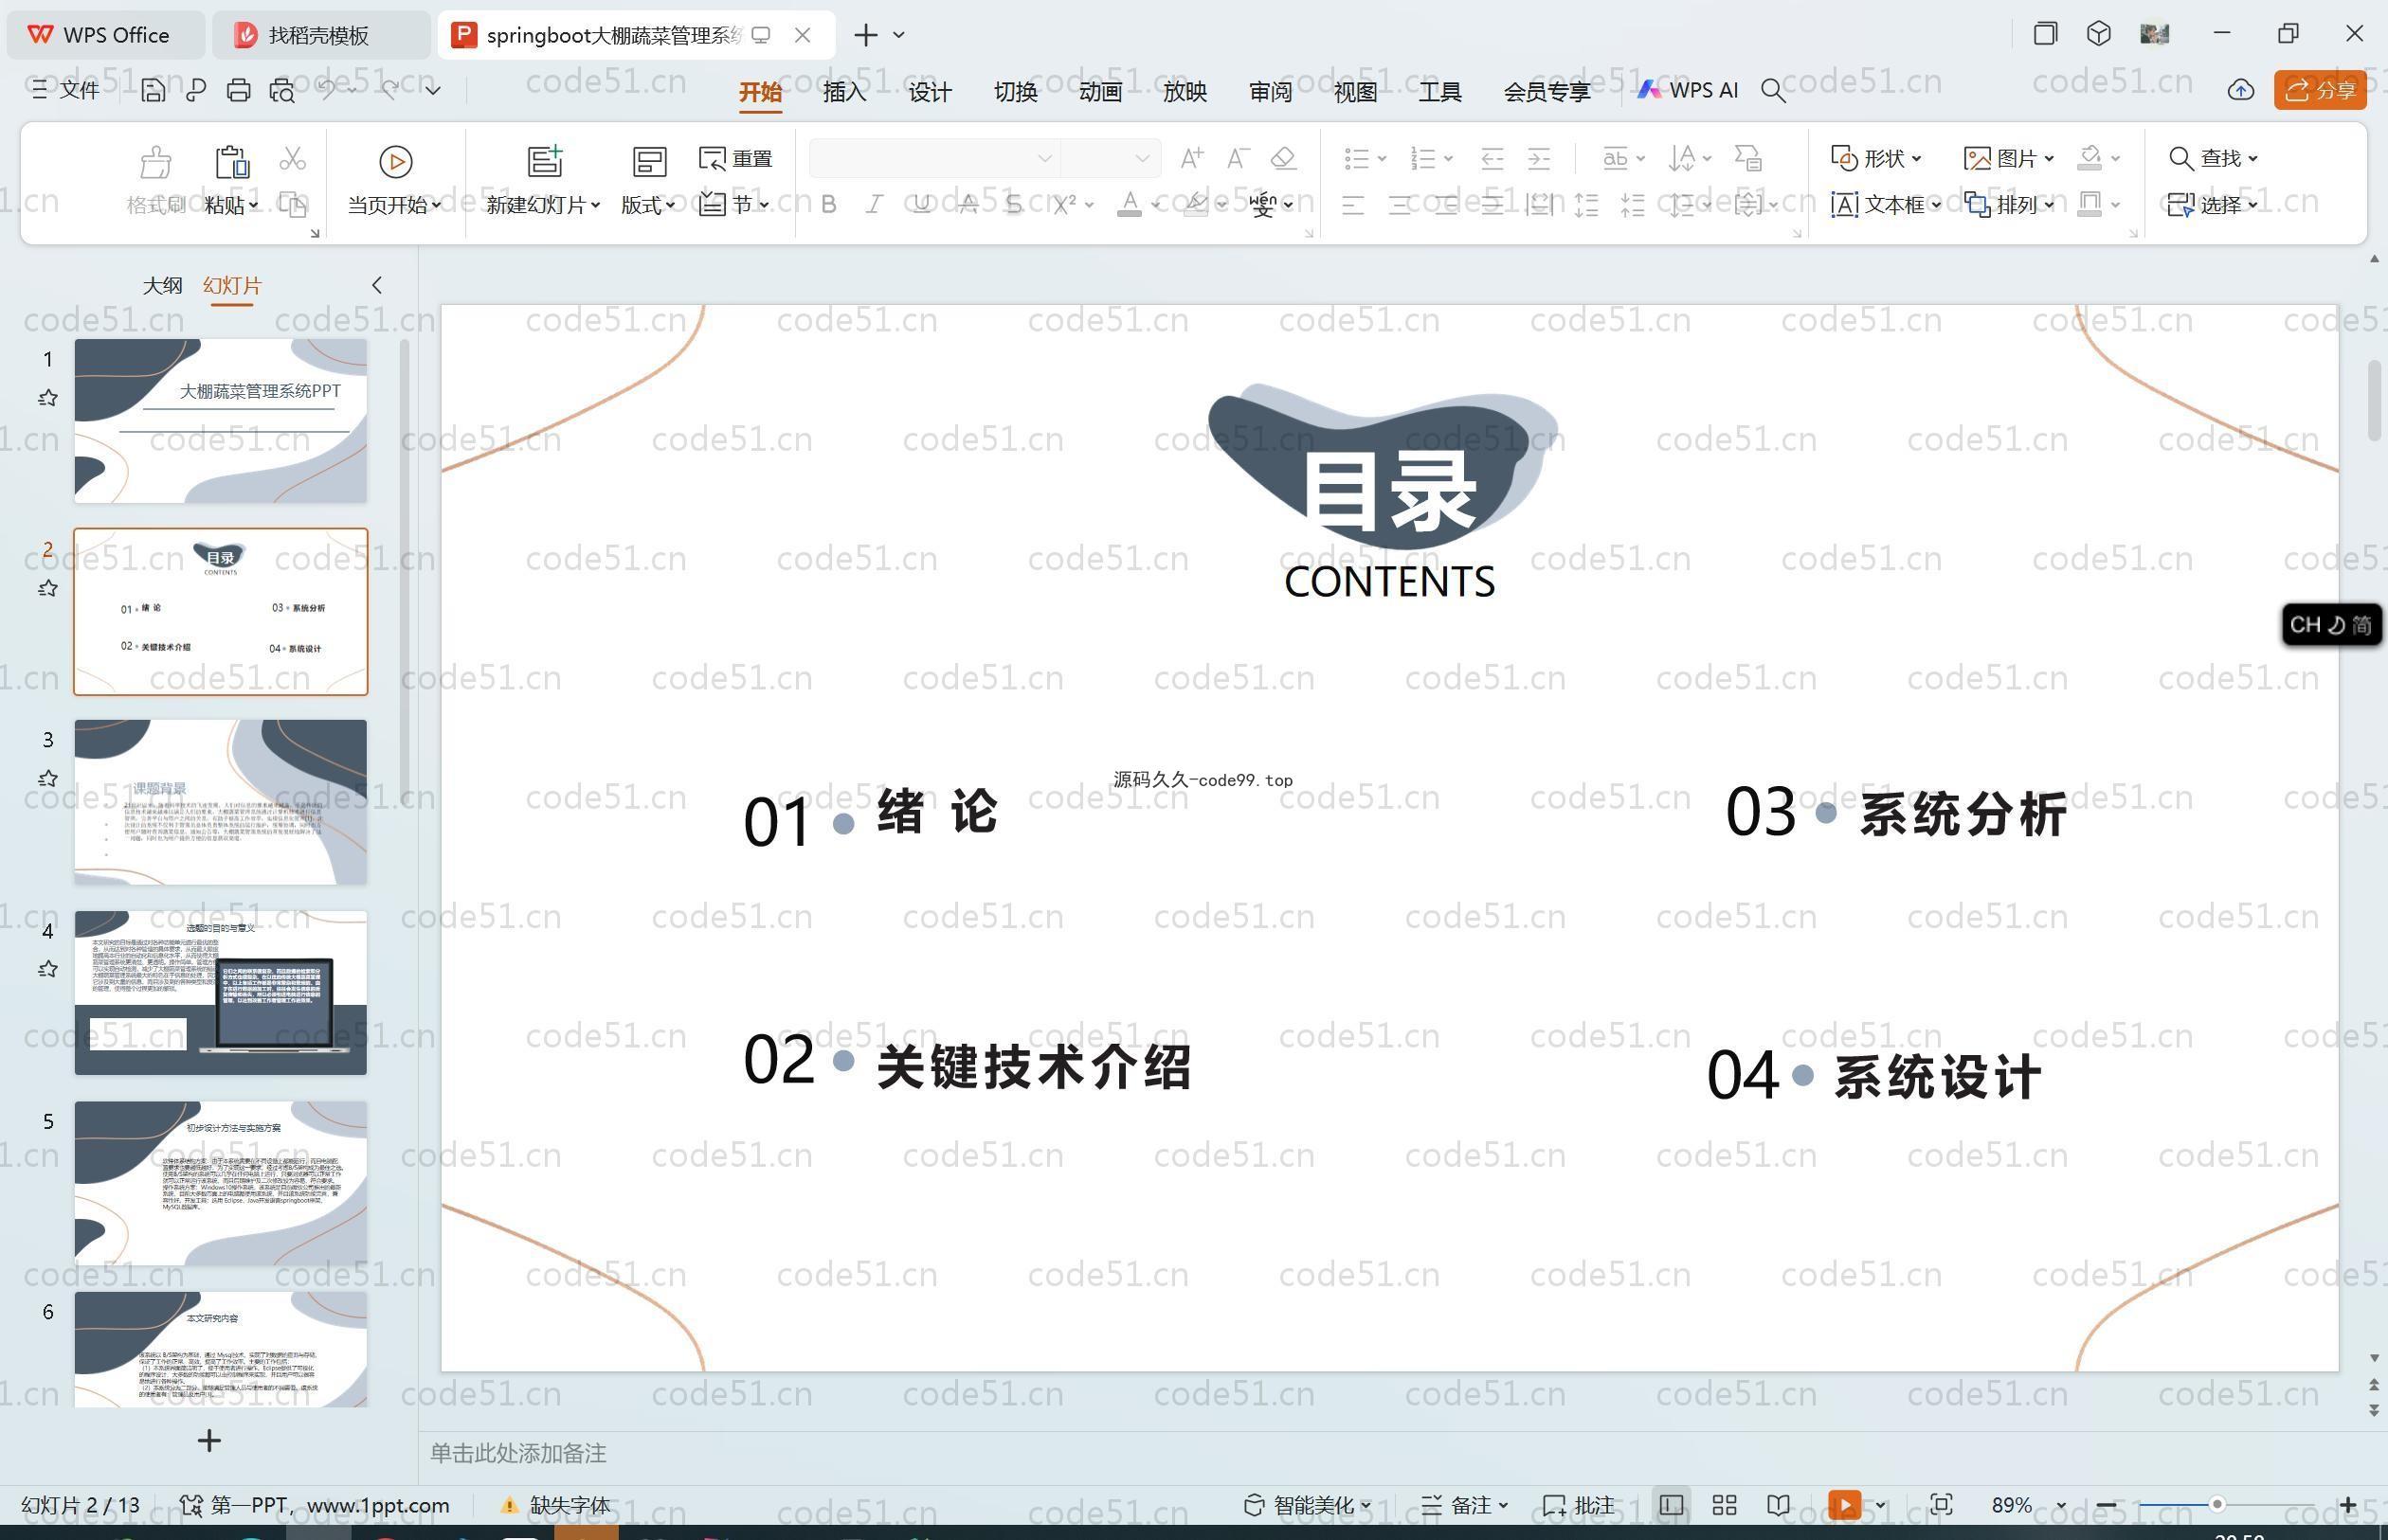Select slide 5 thumbnail

coord(220,1183)
